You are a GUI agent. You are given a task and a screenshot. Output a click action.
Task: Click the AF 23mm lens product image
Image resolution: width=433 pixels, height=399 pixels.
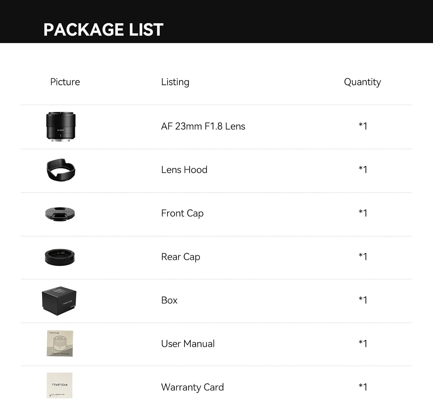[61, 127]
